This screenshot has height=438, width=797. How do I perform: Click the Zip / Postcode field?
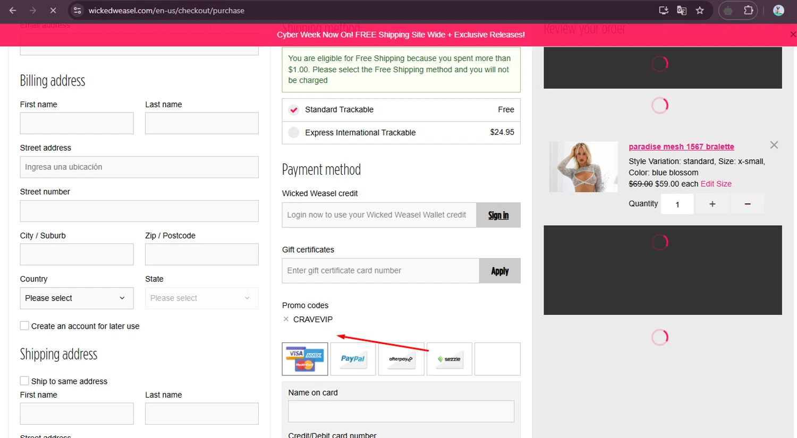pos(202,254)
